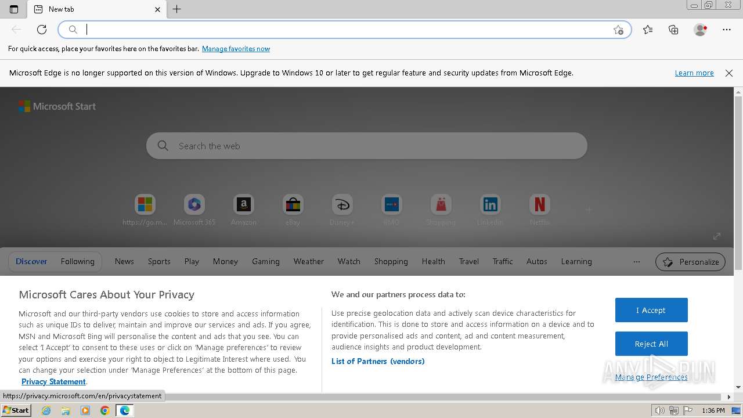Show more feed categories ellipsis
This screenshot has width=743, height=418.
tap(637, 262)
